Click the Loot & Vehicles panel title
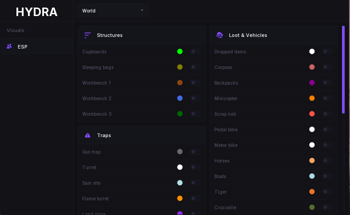350x215 pixels. (248, 35)
